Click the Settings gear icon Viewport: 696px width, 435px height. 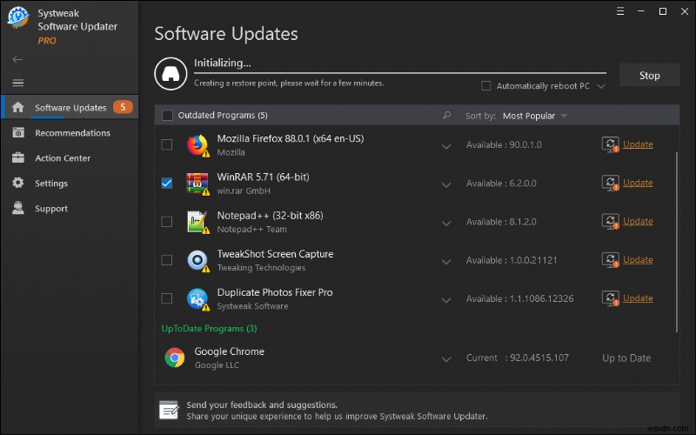coord(18,183)
